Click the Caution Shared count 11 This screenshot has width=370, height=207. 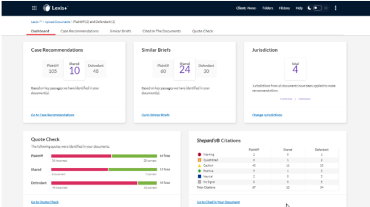(288, 165)
